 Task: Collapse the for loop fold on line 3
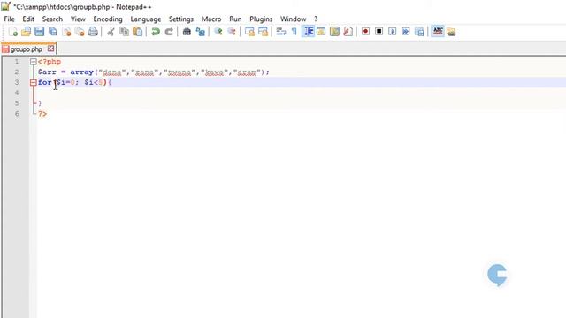[34, 82]
